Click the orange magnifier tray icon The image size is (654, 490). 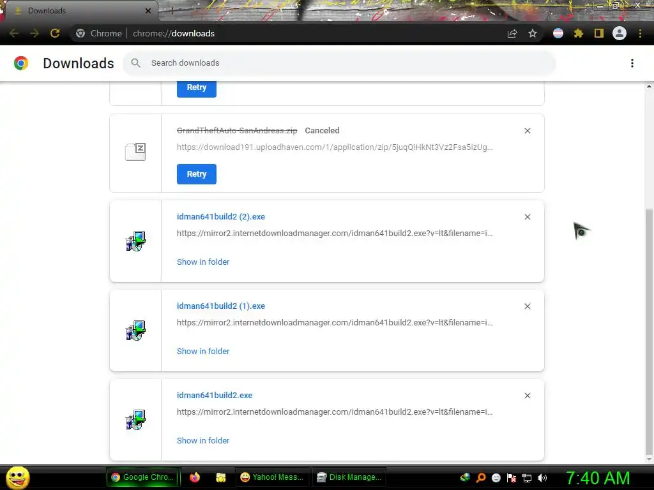(x=480, y=478)
